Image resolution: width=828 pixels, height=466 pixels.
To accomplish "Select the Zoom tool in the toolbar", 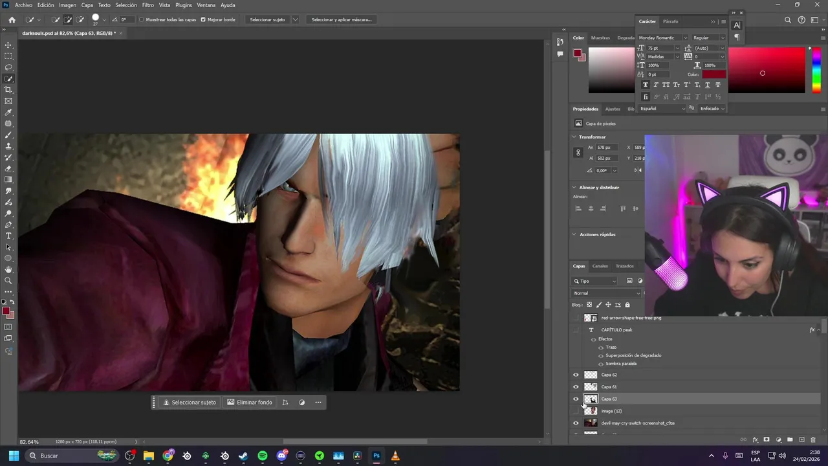I will point(8,281).
